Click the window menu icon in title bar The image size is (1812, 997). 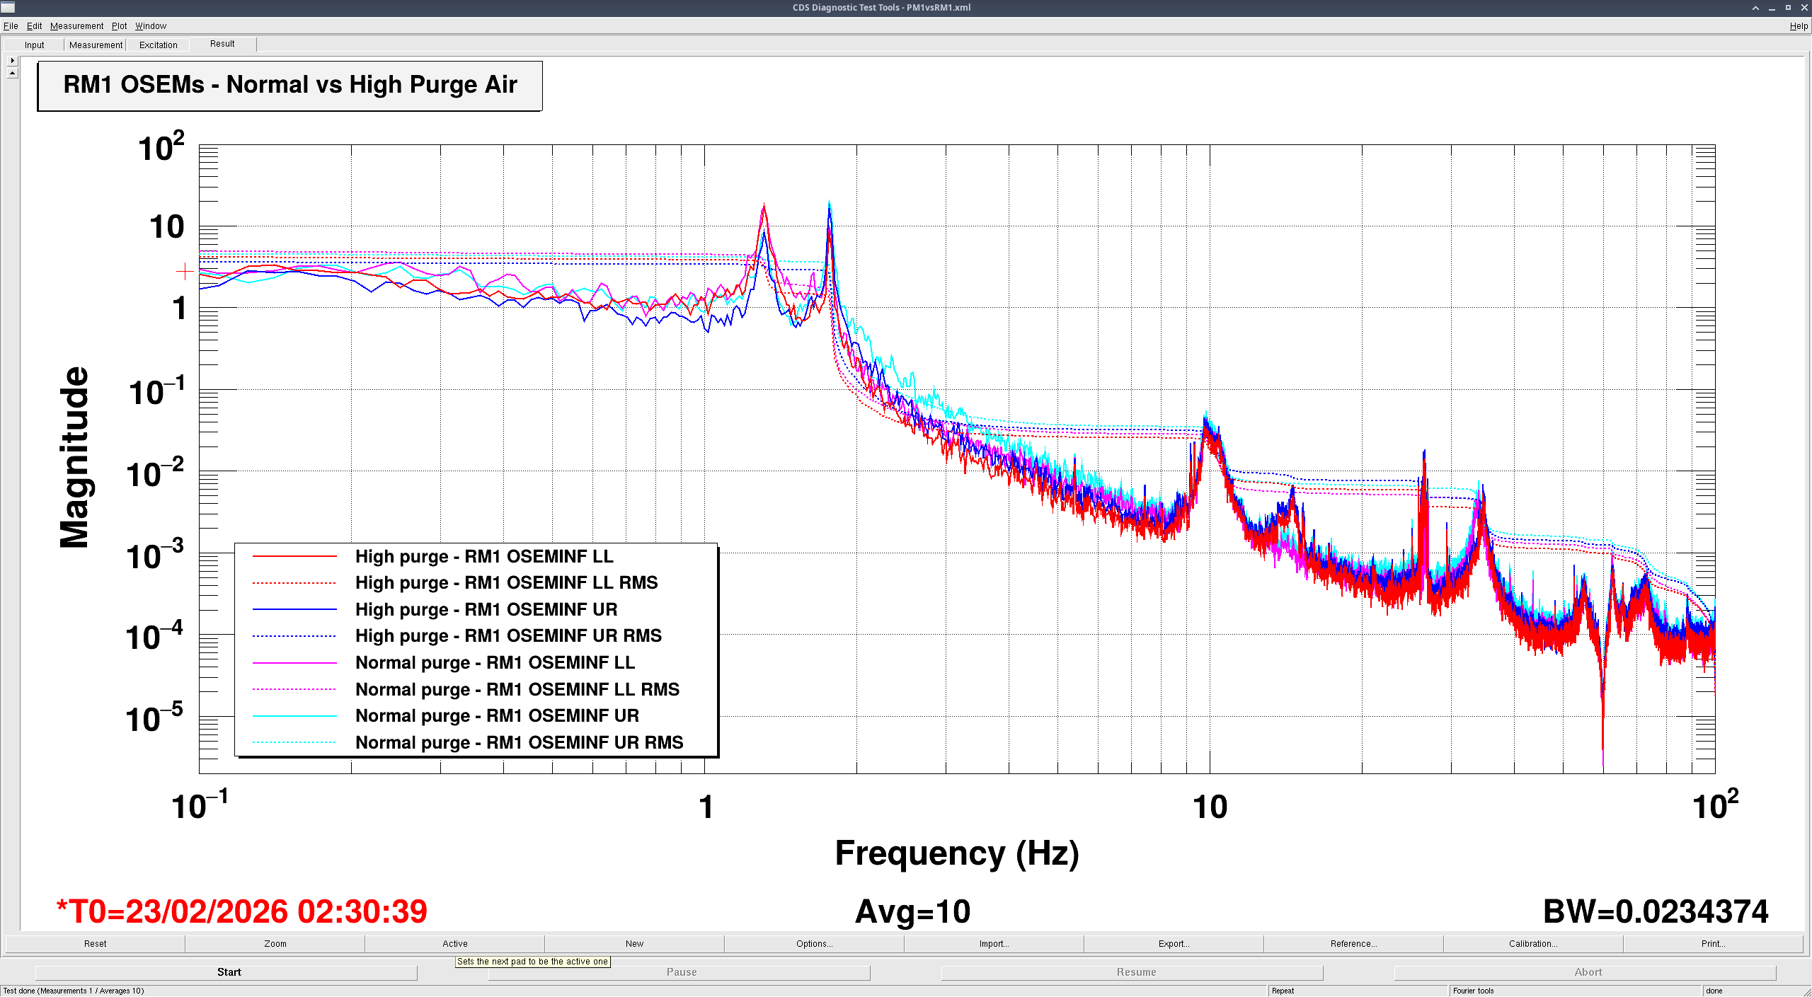8,7
